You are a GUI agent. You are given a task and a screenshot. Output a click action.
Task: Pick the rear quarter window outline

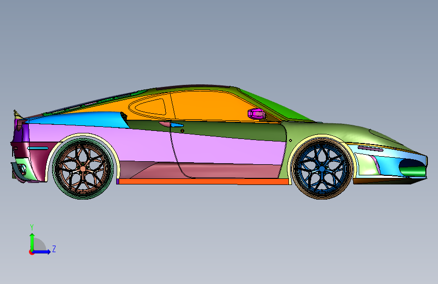point(151,107)
